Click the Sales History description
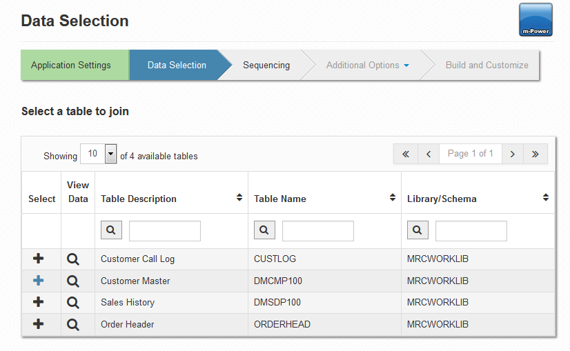 (128, 302)
